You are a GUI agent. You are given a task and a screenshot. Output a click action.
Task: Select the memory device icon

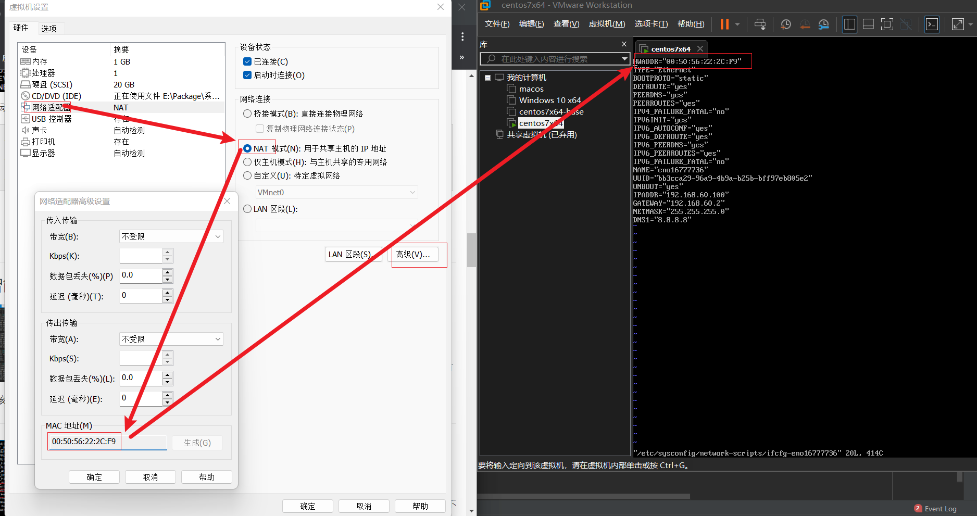pyautogui.click(x=26, y=61)
